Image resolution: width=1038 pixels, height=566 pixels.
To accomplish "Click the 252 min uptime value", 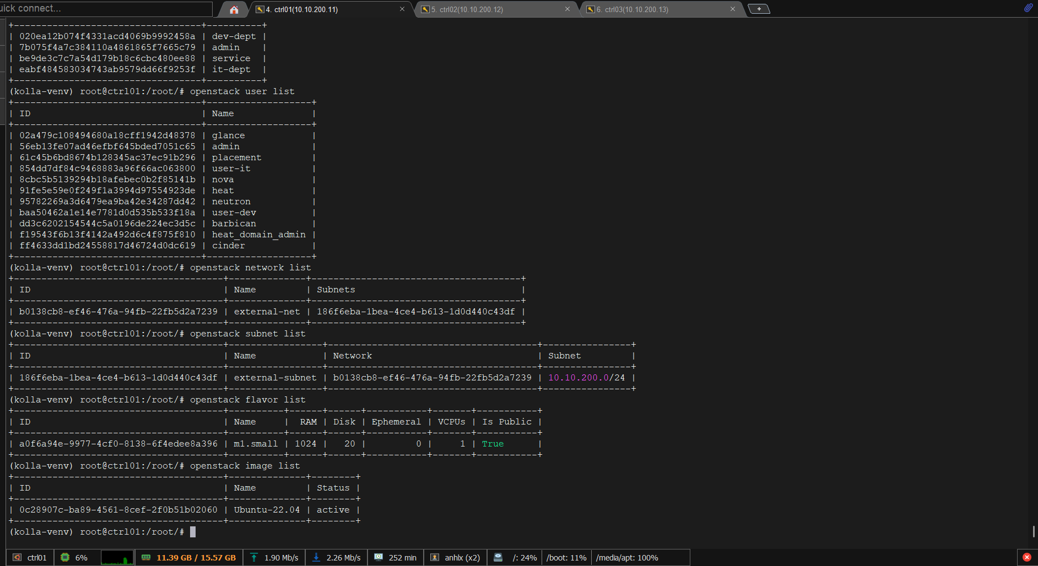I will click(403, 558).
